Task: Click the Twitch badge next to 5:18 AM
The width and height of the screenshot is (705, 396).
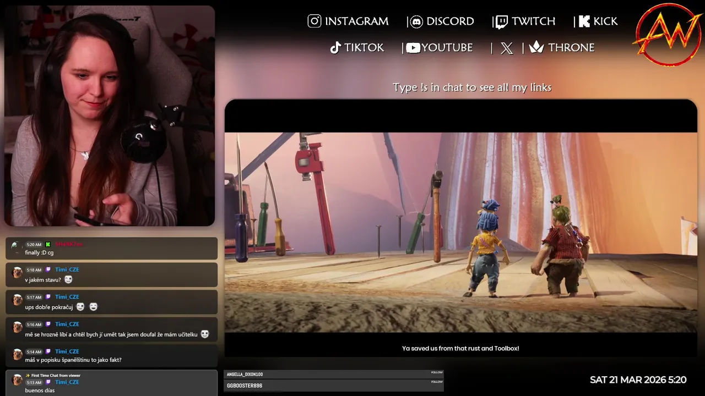Action: coord(48,269)
